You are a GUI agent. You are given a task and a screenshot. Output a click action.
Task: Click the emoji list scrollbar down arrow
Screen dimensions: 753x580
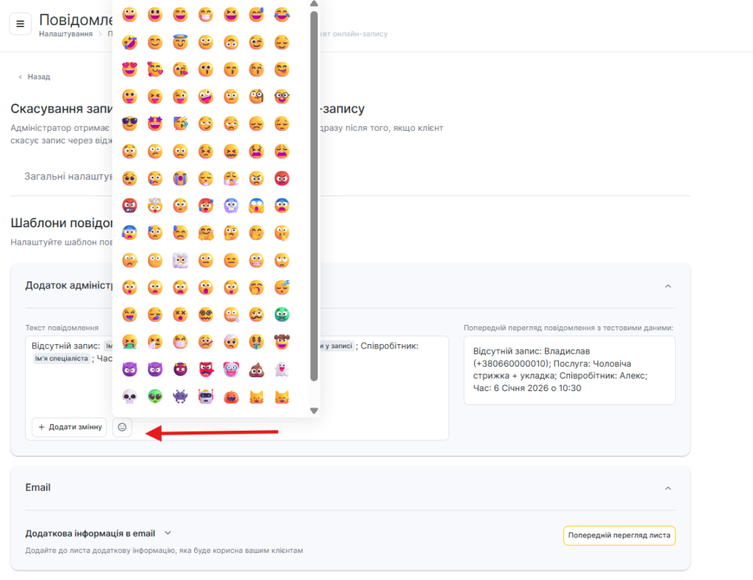point(314,411)
